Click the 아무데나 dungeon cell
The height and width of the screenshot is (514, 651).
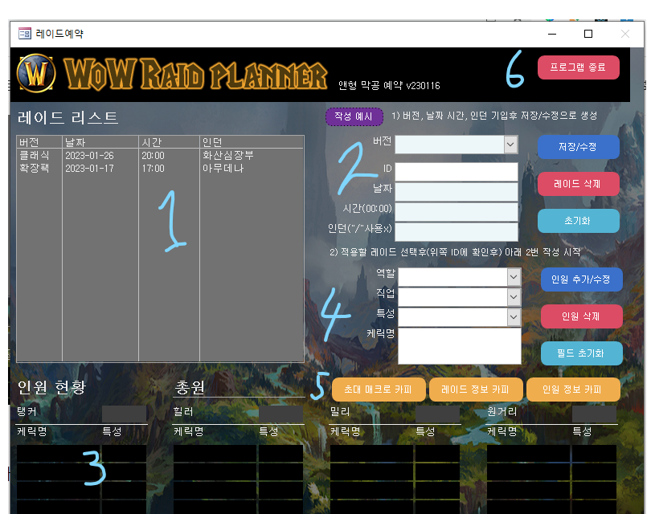223,169
